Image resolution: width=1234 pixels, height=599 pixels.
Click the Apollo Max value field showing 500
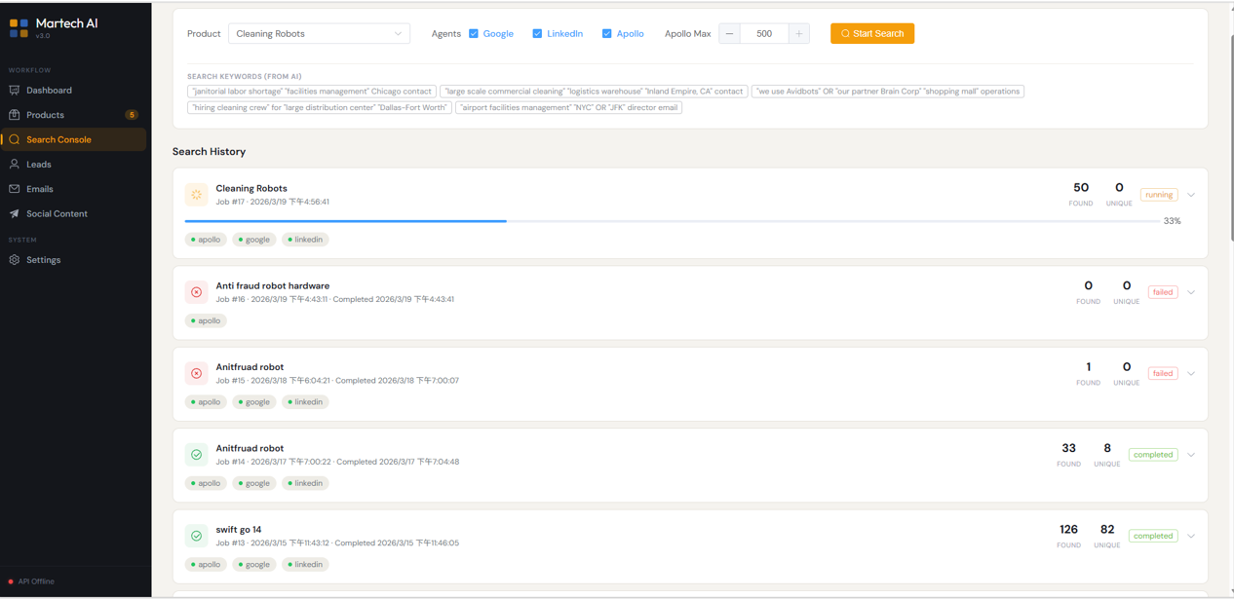coord(764,34)
